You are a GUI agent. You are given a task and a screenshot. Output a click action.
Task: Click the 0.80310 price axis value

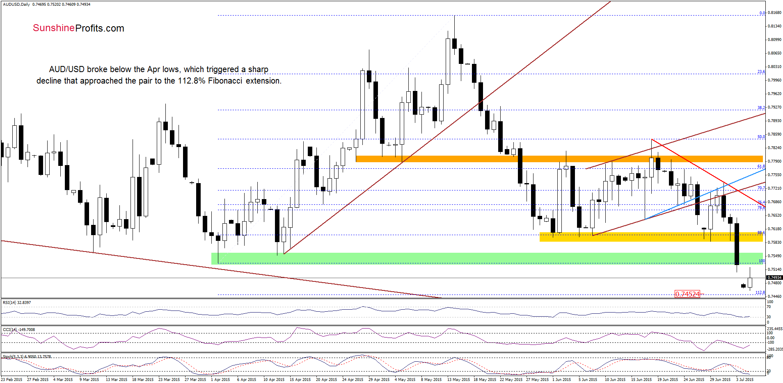click(774, 67)
